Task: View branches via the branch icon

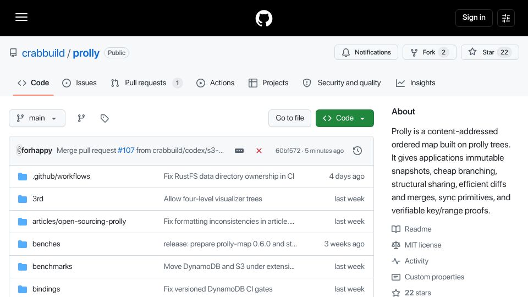Action: [x=81, y=118]
